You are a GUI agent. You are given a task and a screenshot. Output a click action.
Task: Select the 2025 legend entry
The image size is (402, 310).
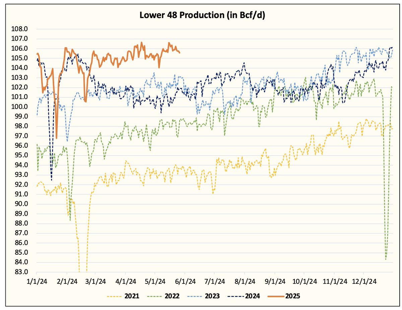(x=292, y=296)
